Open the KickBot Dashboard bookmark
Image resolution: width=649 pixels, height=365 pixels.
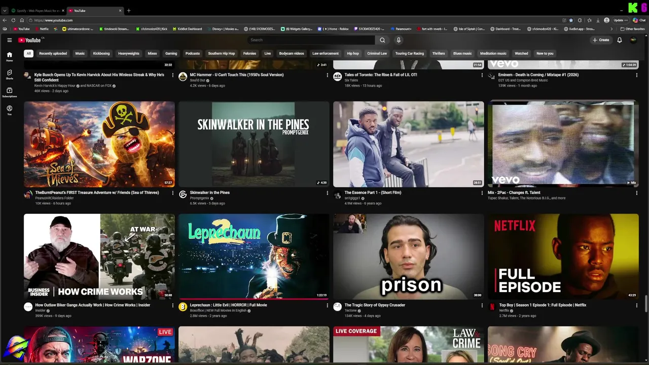tap(187, 29)
